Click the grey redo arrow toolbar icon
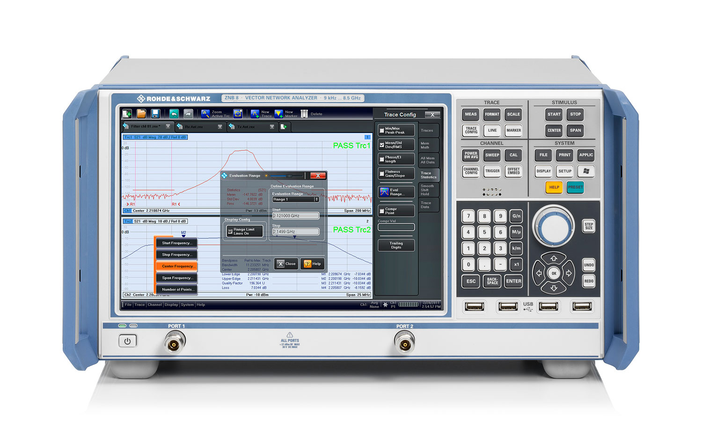 tap(188, 114)
